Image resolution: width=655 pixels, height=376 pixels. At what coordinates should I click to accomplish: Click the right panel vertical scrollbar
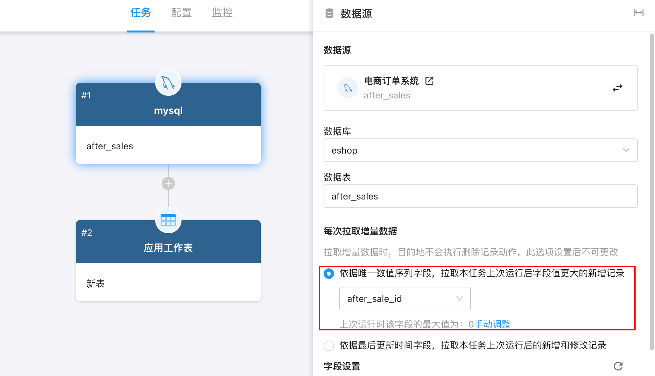click(x=651, y=190)
